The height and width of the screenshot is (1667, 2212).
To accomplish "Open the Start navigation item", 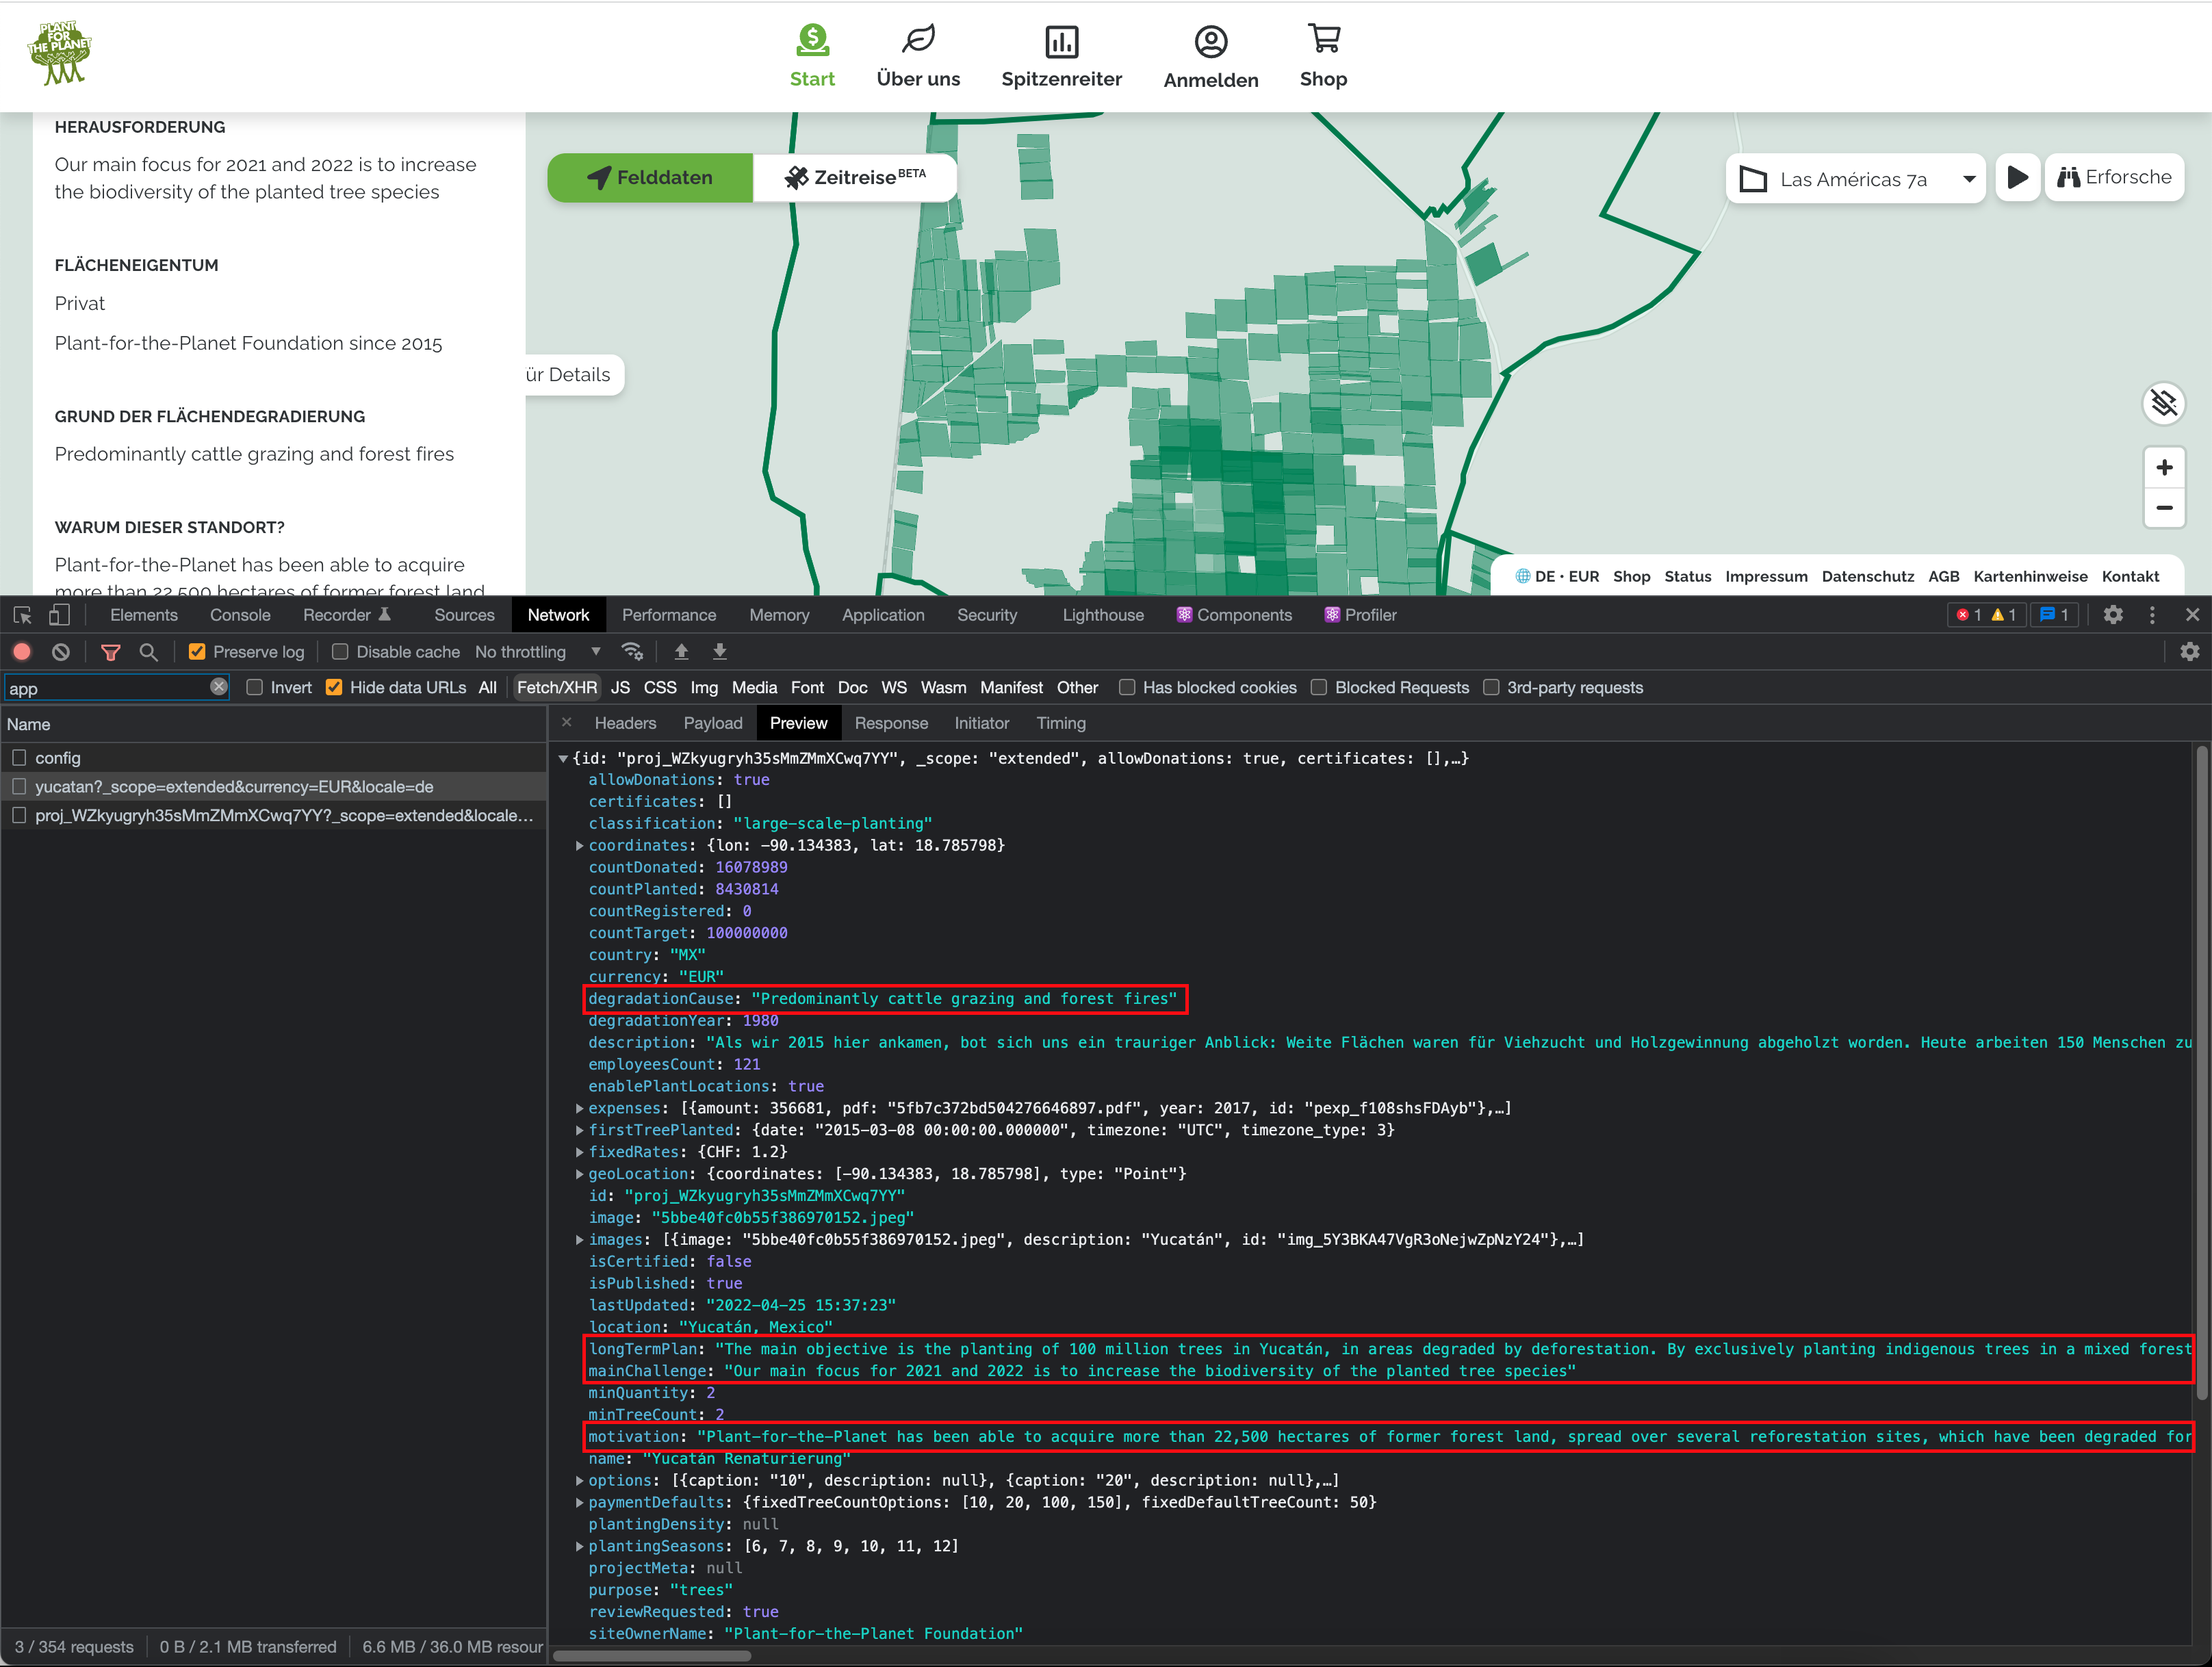I will coord(812,57).
